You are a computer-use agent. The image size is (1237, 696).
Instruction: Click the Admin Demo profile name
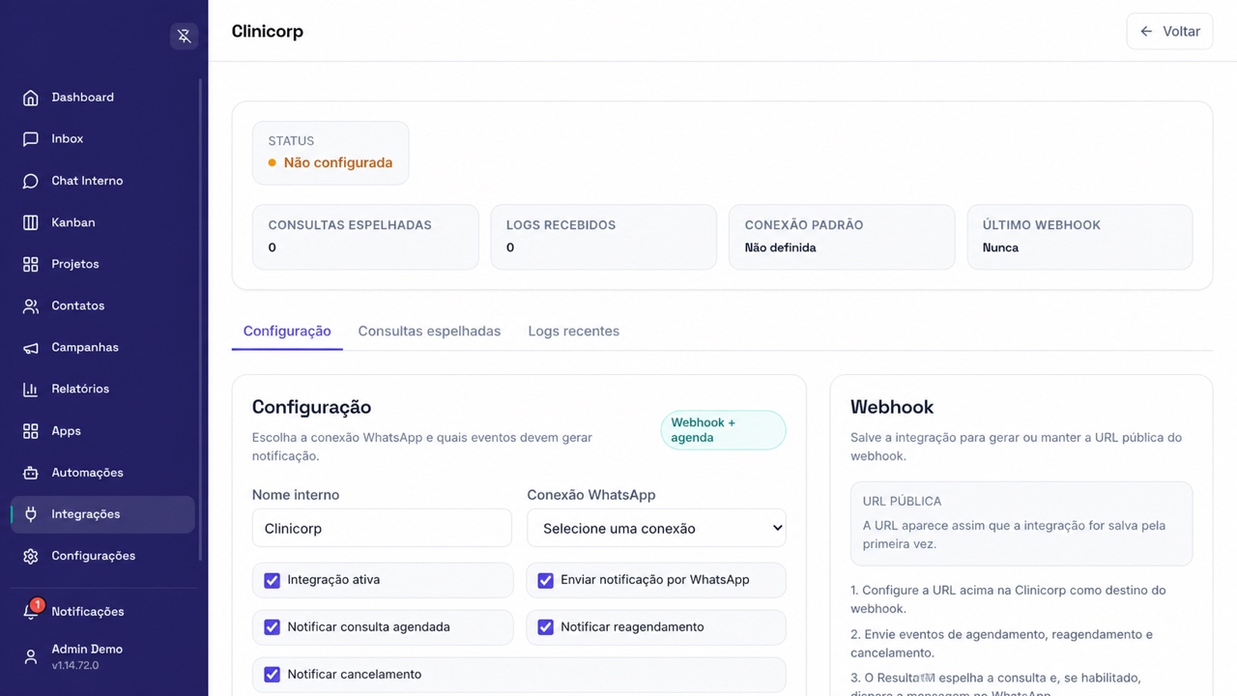coord(87,650)
